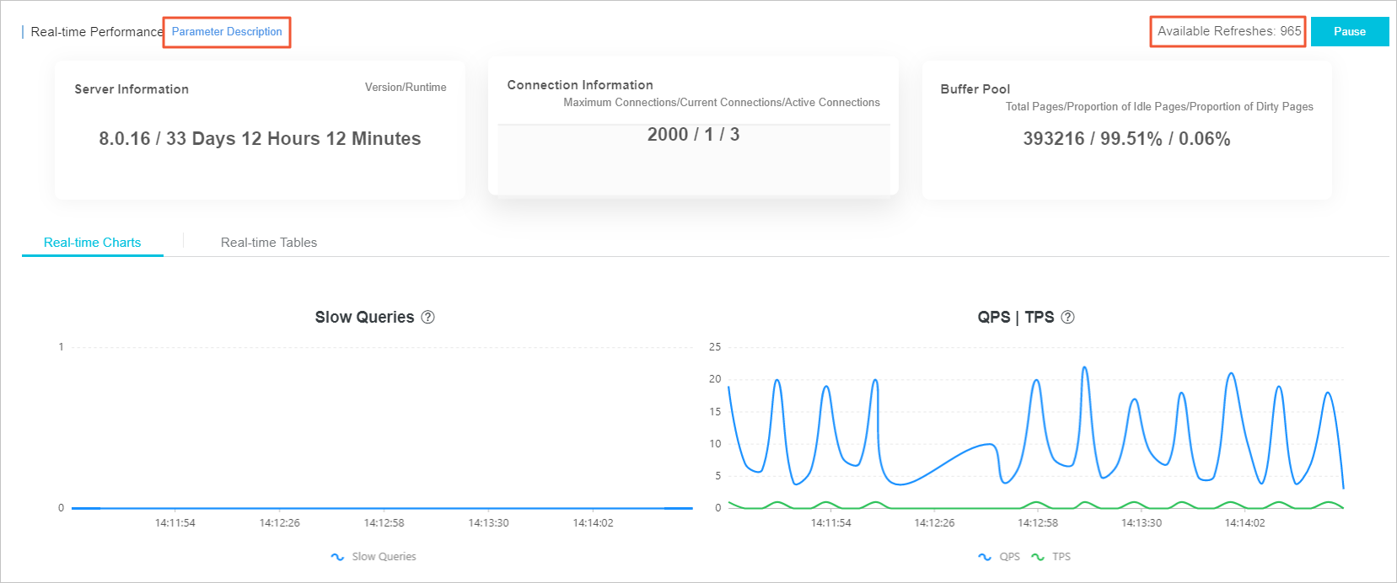This screenshot has width=1397, height=583.
Task: Toggle the green TPS legend wave icon
Action: [1038, 557]
